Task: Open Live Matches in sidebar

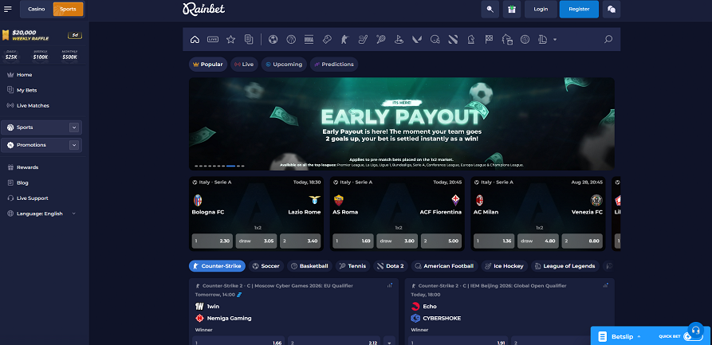Action: tap(33, 106)
